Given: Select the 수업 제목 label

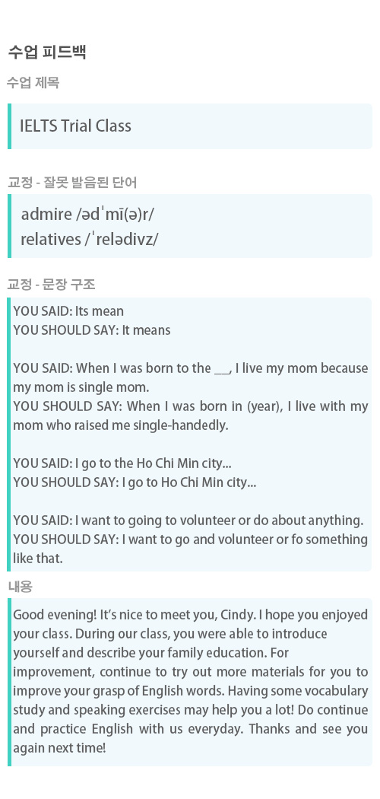Looking at the screenshot, I should pos(33,82).
